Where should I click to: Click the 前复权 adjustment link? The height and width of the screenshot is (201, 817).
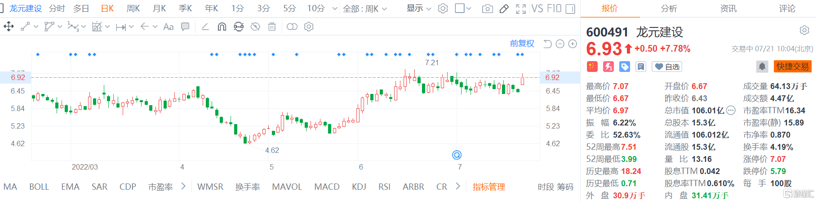pos(522,44)
